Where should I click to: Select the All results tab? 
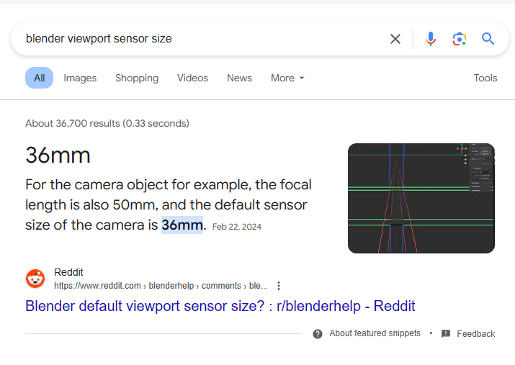(39, 78)
